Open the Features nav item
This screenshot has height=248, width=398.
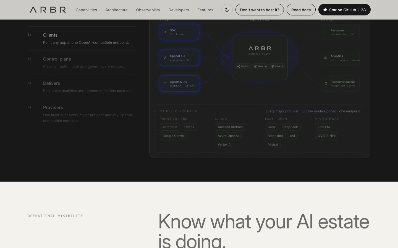(205, 10)
